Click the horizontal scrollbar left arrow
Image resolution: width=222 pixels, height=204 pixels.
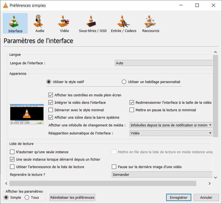pos(6,183)
